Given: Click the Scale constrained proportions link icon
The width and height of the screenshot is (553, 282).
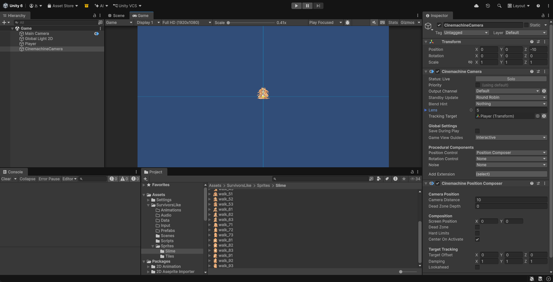Looking at the screenshot, I should (x=470, y=62).
